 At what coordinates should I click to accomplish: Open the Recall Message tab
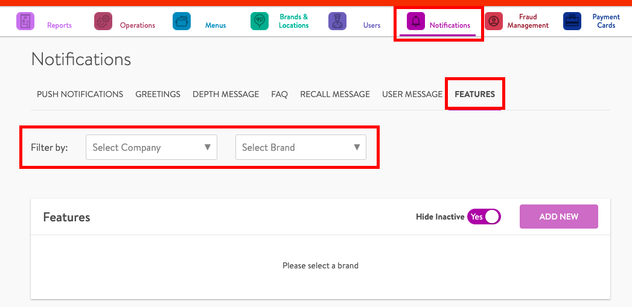(335, 94)
